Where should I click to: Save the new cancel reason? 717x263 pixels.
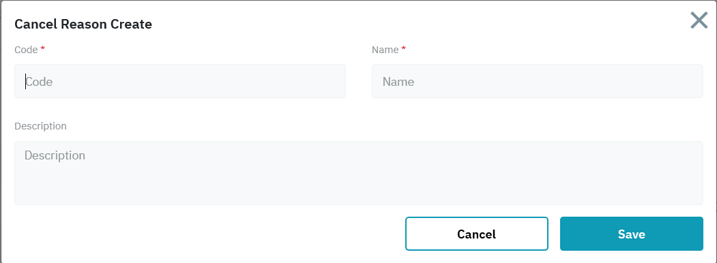coord(632,234)
